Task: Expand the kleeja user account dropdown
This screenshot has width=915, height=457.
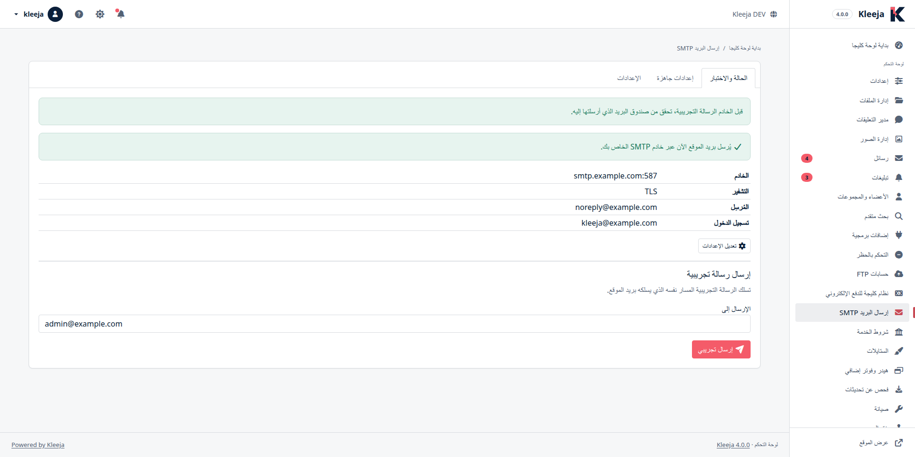Action: [38, 14]
